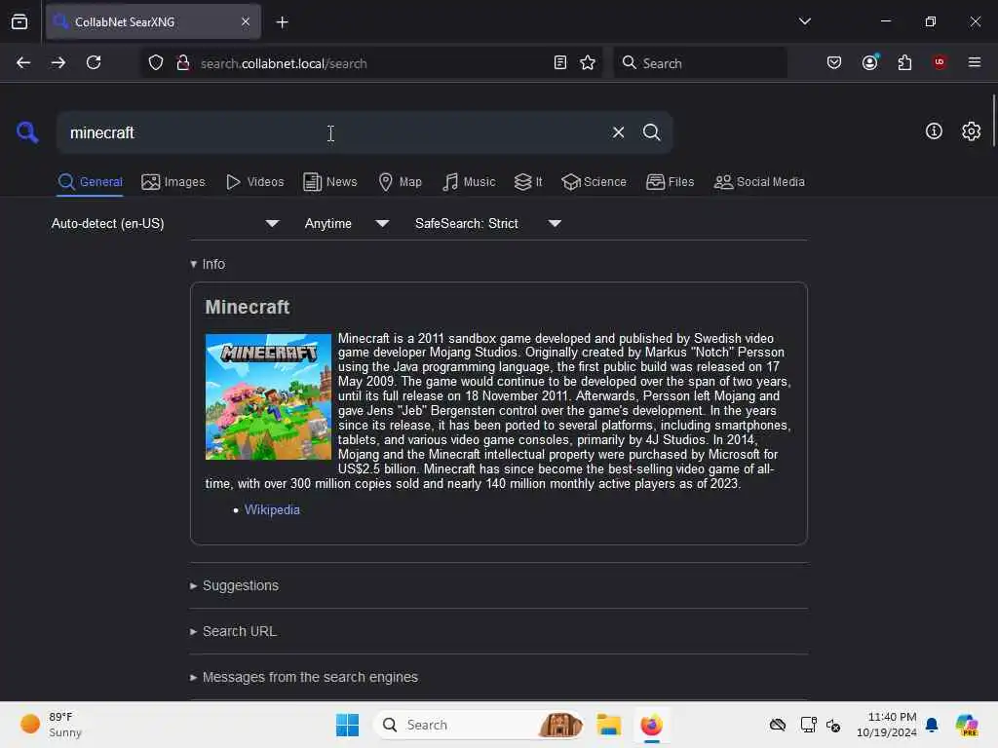Open the notification bell icon

click(x=932, y=725)
